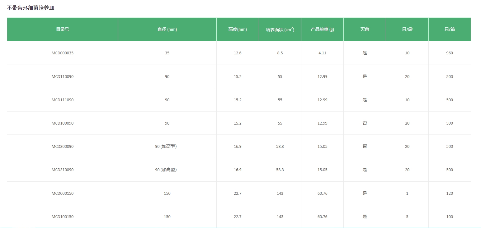Screen dimensions: 481x228
Task: Click the 产品单重 (g) column header
Action: click(322, 30)
